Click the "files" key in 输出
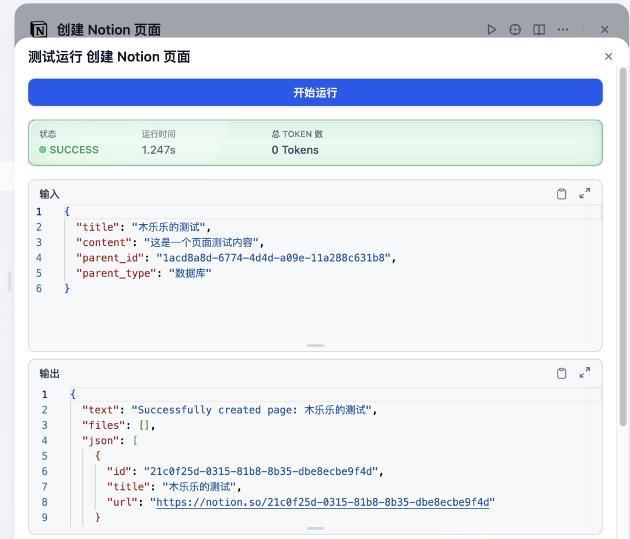Screen dimensions: 630x539 coord(104,425)
